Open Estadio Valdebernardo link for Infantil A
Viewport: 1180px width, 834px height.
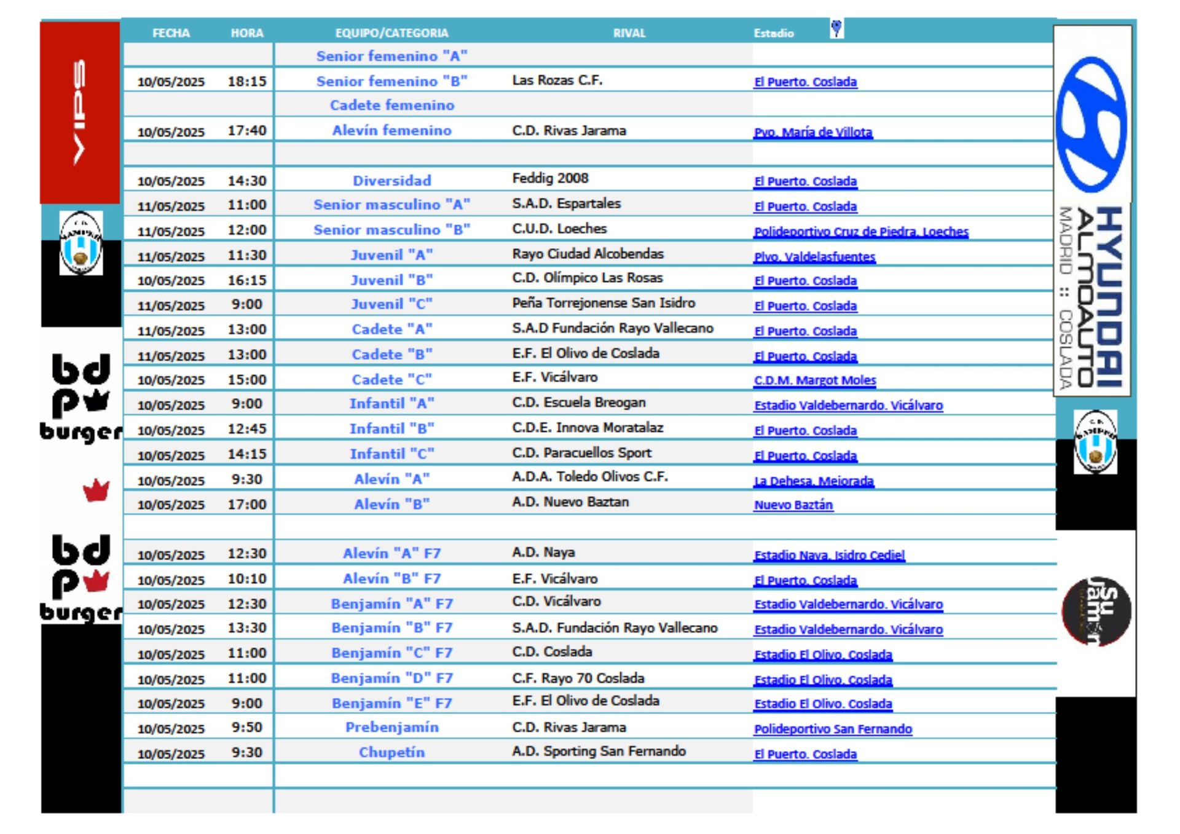point(848,406)
